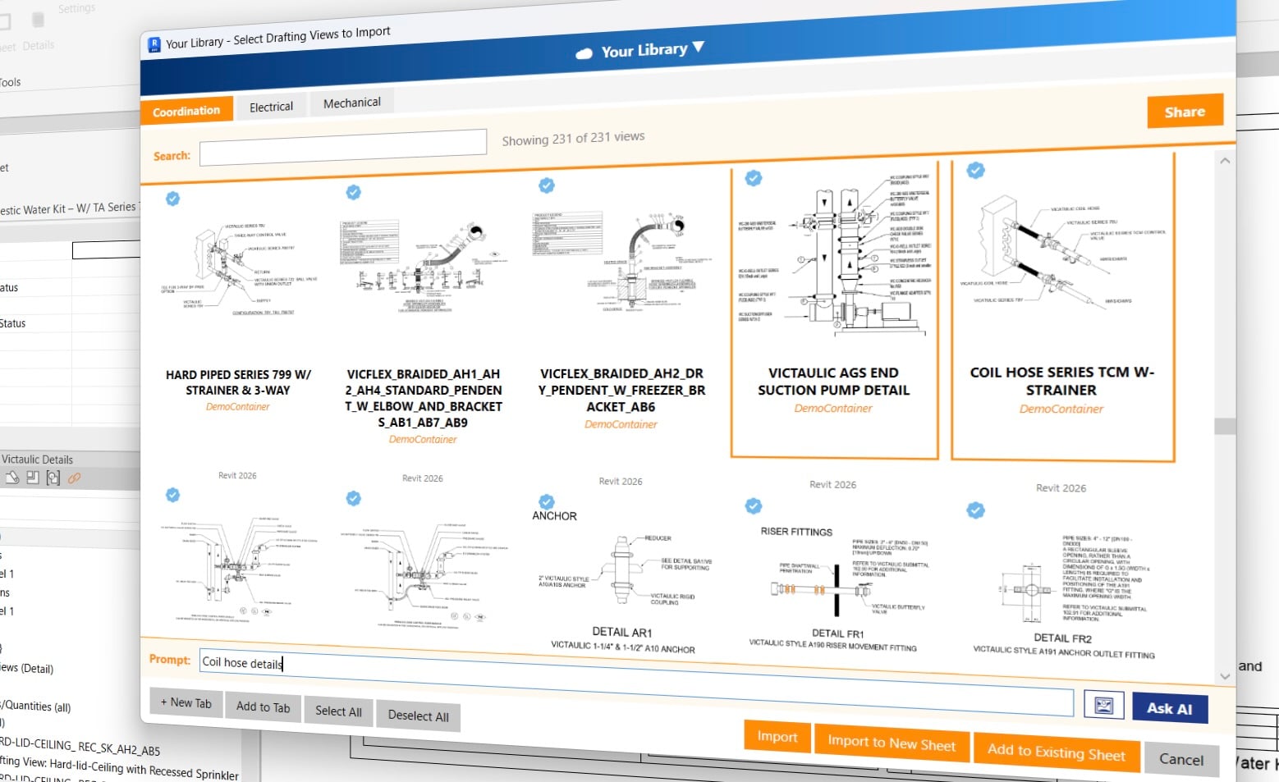Click the + New Tab button

pyautogui.click(x=186, y=702)
